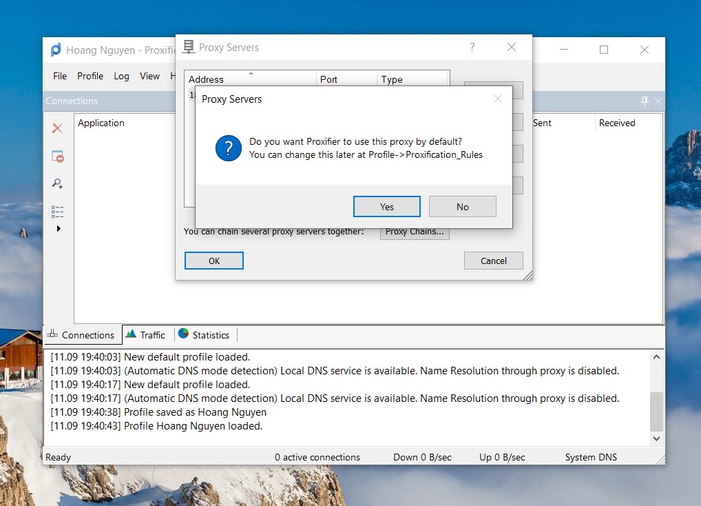Click the log pane scroll-up arrow
This screenshot has width=701, height=506.
click(x=656, y=357)
